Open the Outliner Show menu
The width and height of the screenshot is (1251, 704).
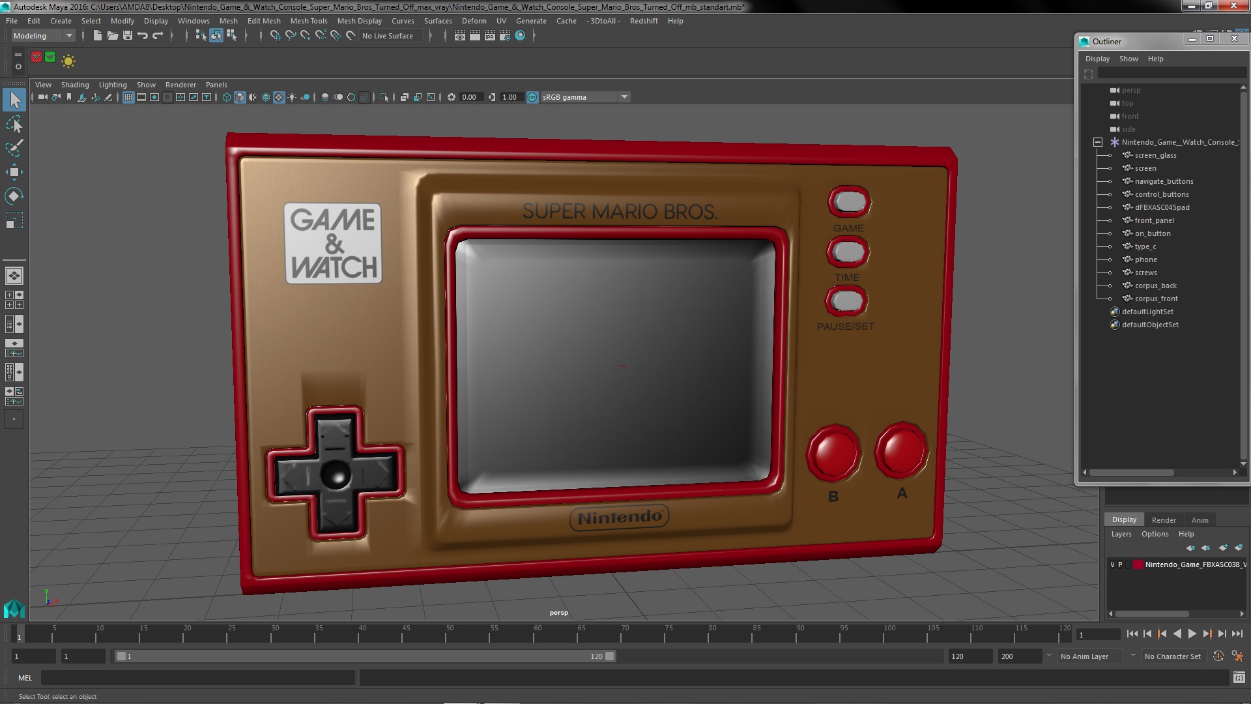(1129, 59)
